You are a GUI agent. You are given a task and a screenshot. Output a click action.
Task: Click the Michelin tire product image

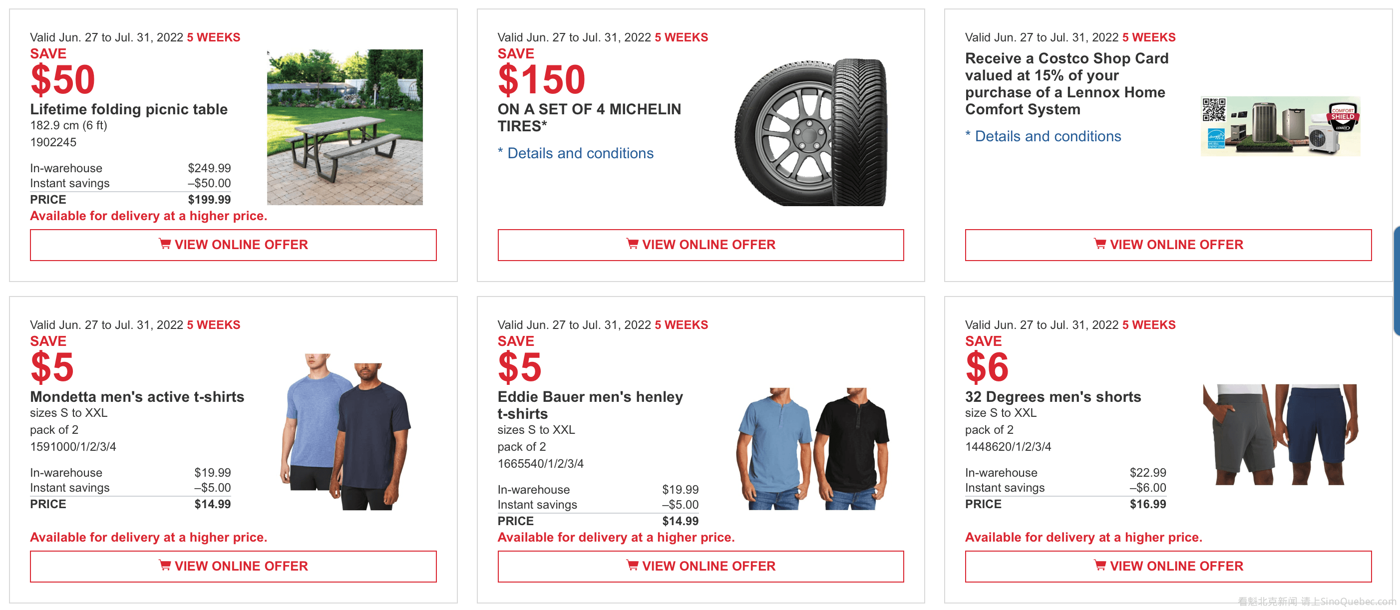coord(811,132)
